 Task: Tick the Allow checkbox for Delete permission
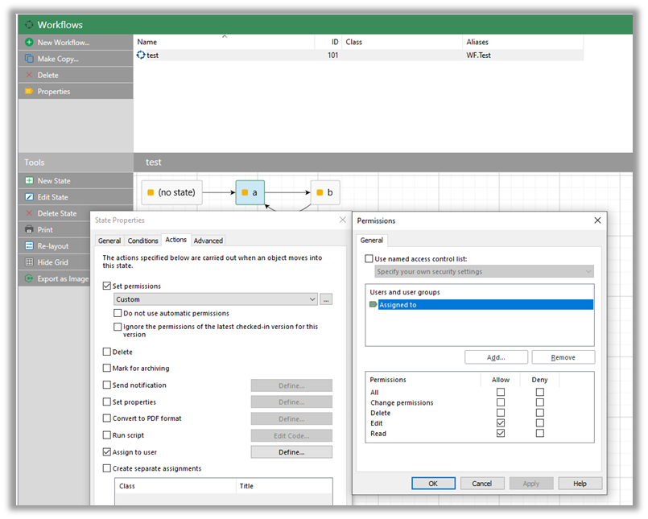[x=501, y=413]
